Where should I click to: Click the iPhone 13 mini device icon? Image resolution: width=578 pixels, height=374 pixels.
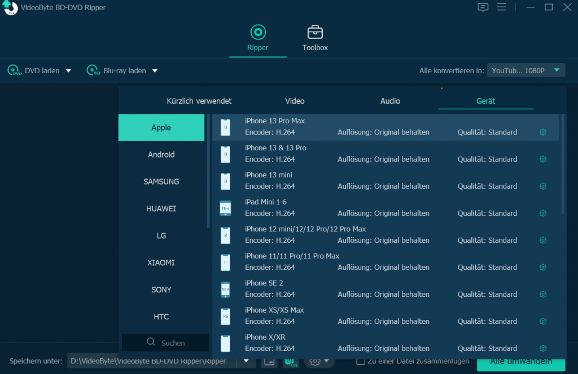225,181
